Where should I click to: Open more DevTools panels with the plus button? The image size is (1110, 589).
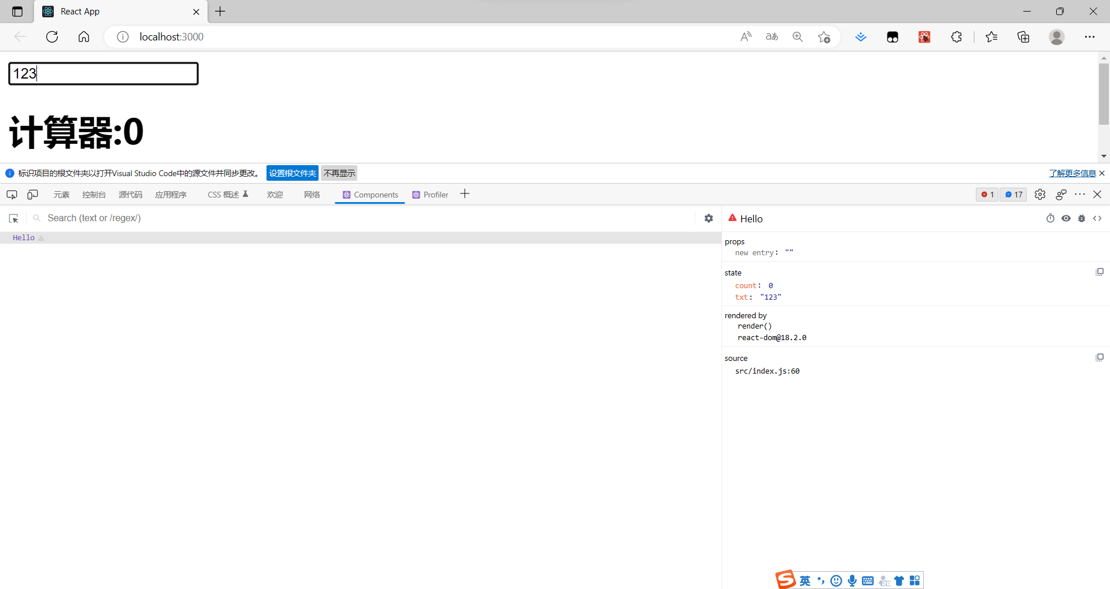465,194
